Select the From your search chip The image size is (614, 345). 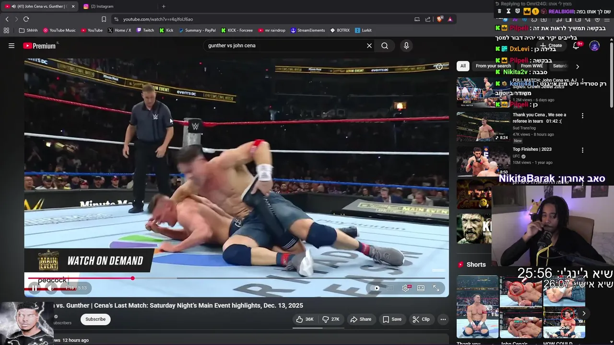pyautogui.click(x=493, y=66)
